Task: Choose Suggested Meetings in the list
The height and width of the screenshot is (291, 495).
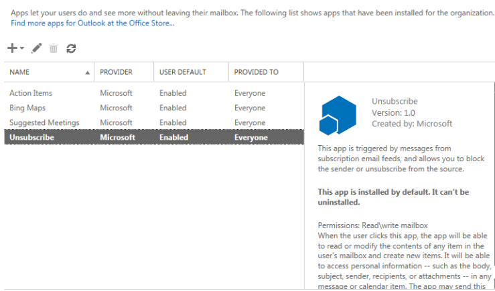Action: (x=44, y=122)
